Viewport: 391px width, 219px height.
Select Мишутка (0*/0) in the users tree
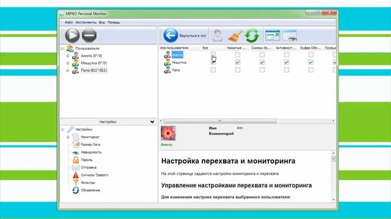93,63
